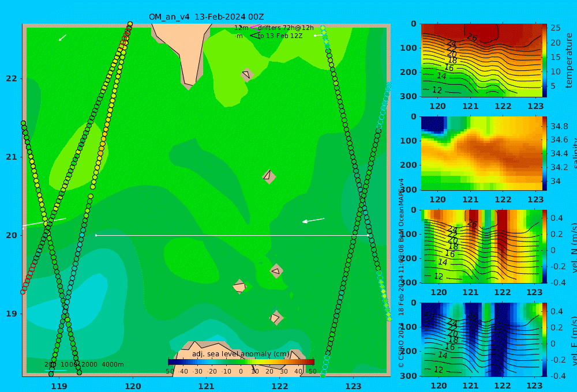
Task: Click the northward velocity colorbar
Action: tap(544, 246)
